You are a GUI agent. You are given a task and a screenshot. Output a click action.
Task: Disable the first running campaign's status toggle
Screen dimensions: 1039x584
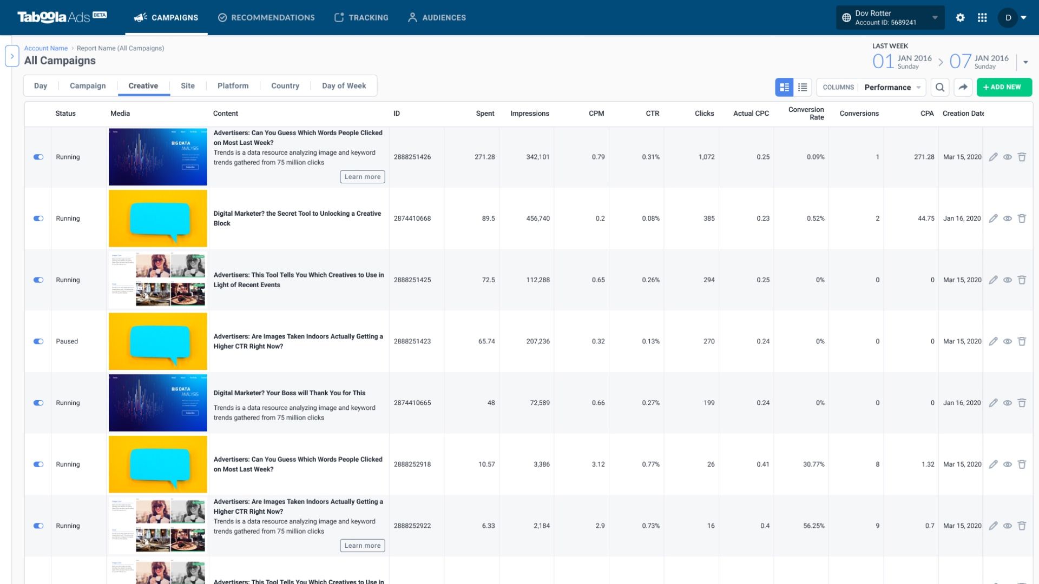[38, 157]
